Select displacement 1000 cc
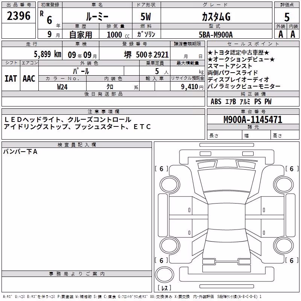The width and height of the screenshot is (301, 301). click(118, 35)
